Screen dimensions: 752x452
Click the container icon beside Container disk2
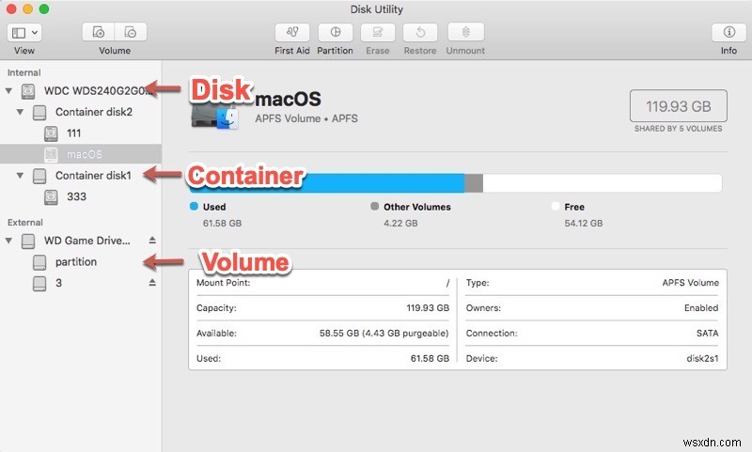click(x=39, y=113)
